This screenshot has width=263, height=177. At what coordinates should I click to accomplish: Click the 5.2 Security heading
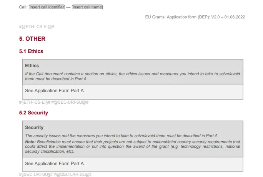click(x=33, y=113)
